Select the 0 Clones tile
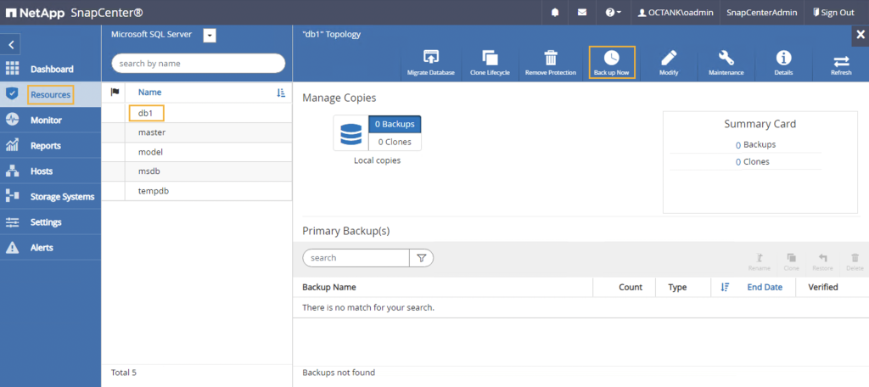869x387 pixels. (x=395, y=142)
